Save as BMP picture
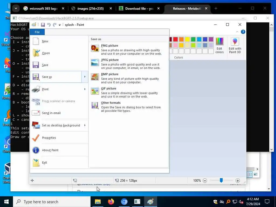Image resolution: width=276 pixels, height=207 pixels. [129, 78]
